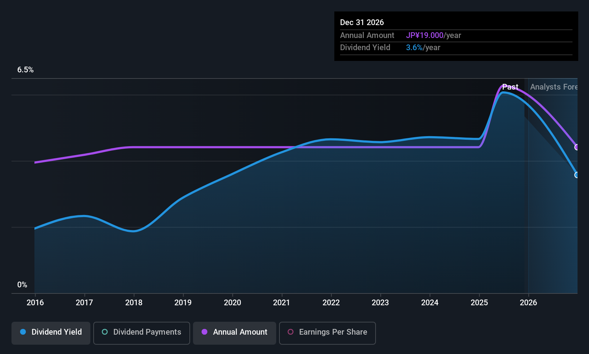This screenshot has height=354, width=589.
Task: Click the blue Dividend Yield legend dot
Action: [23, 332]
